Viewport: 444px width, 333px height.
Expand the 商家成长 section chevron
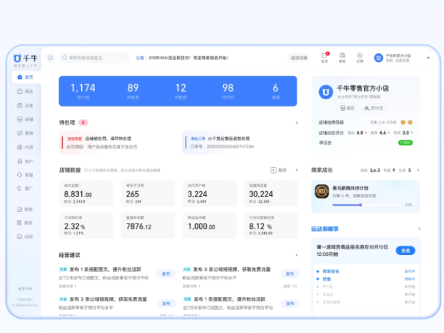pyautogui.click(x=418, y=170)
